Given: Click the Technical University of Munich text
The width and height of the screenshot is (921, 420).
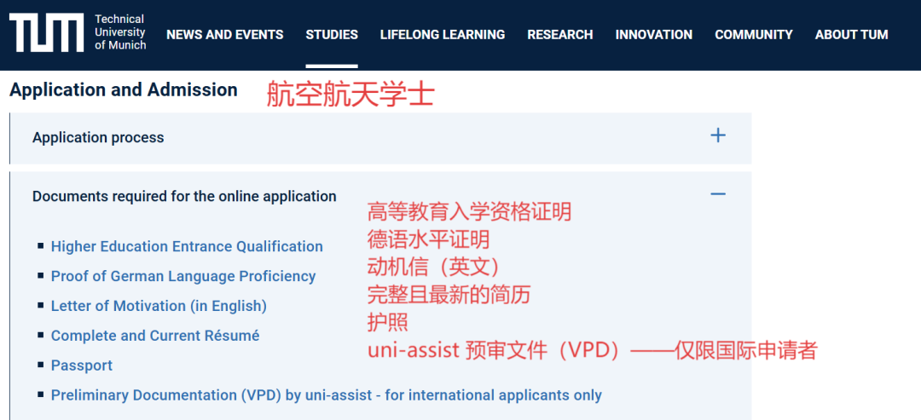Looking at the screenshot, I should (x=120, y=32).
